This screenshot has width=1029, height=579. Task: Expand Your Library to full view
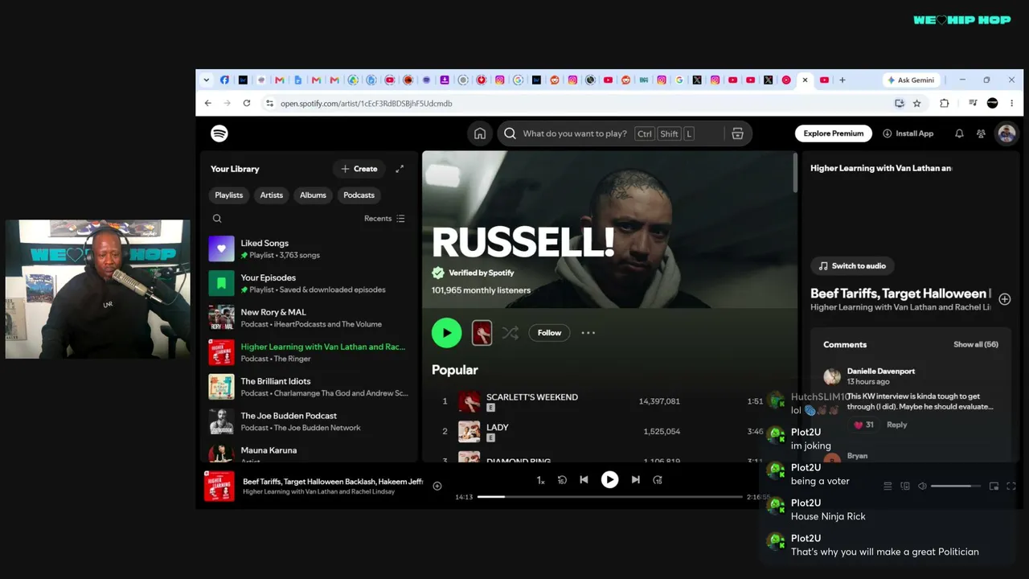400,169
